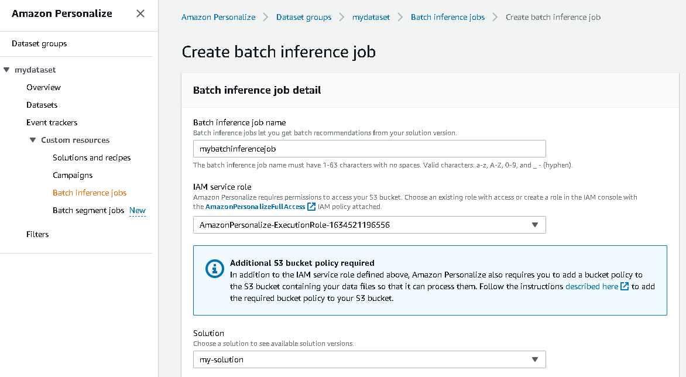Click the AmazonPersonalizeFullAccess external link icon

[x=311, y=207]
